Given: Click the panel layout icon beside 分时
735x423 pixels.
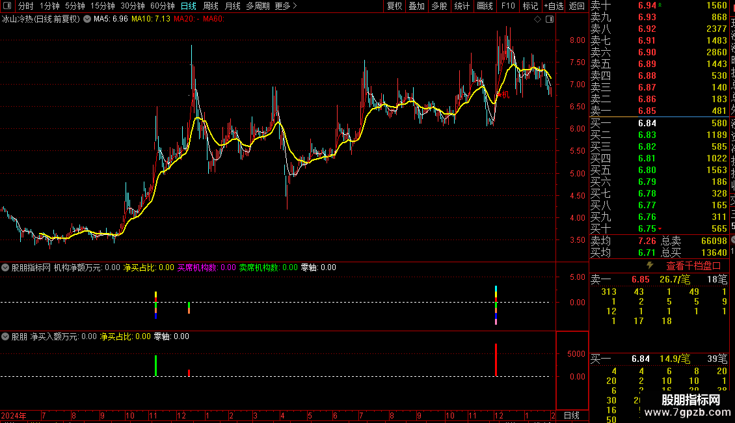Looking at the screenshot, I should coord(7,6).
